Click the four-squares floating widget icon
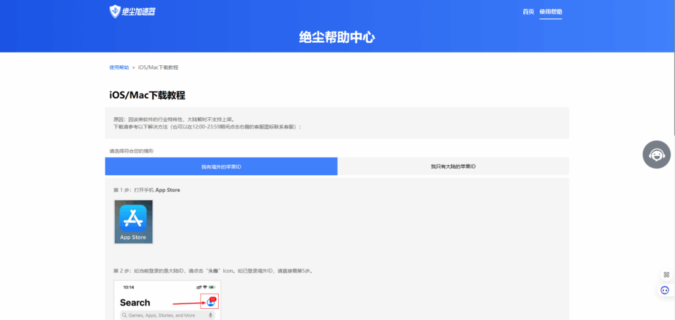Viewport: 675px width, 320px height. (665, 275)
